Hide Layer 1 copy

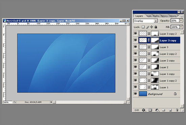(136, 74)
